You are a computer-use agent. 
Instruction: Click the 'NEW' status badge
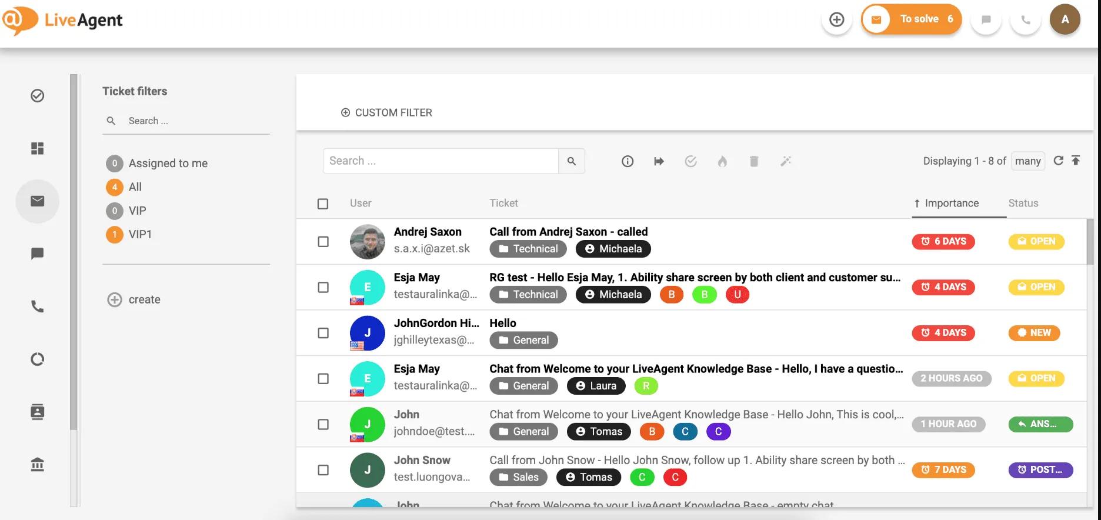[1035, 333]
